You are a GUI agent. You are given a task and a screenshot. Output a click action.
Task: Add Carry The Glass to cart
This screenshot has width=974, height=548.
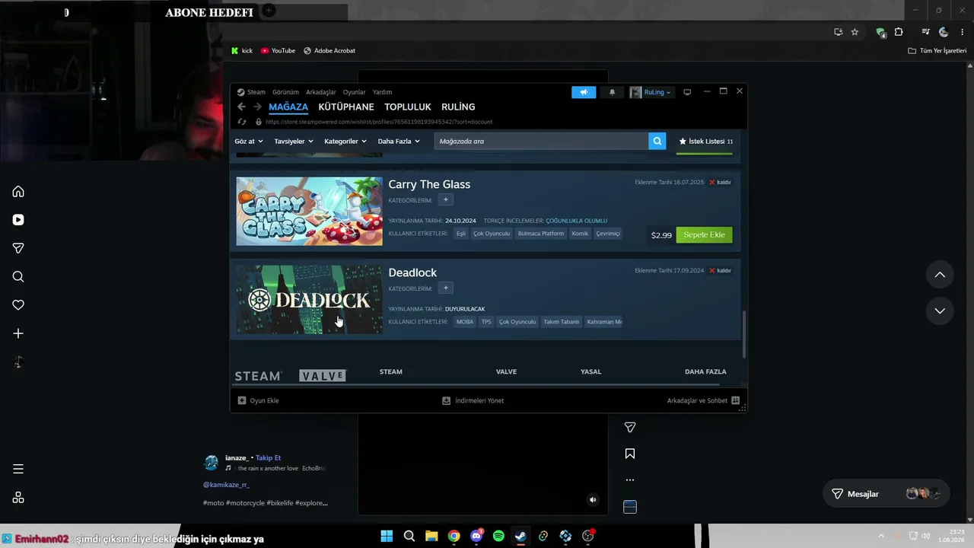[x=704, y=235]
